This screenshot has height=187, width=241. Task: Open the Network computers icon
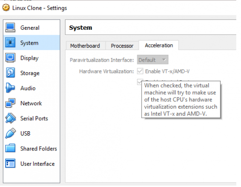point(10,103)
